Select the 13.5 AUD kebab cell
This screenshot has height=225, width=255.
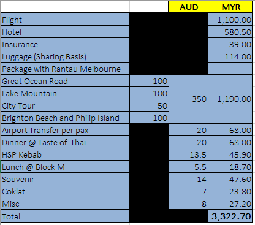(189, 154)
